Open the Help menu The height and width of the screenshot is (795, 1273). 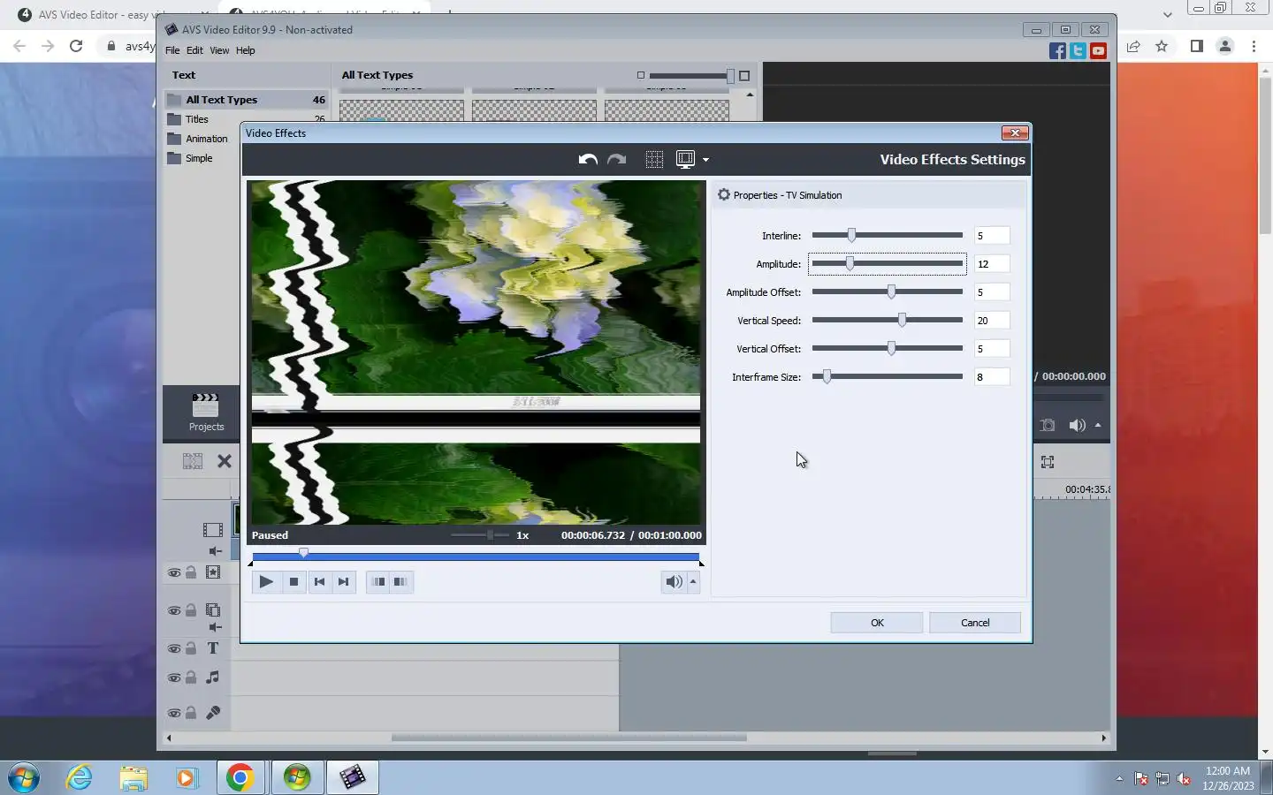(x=245, y=50)
